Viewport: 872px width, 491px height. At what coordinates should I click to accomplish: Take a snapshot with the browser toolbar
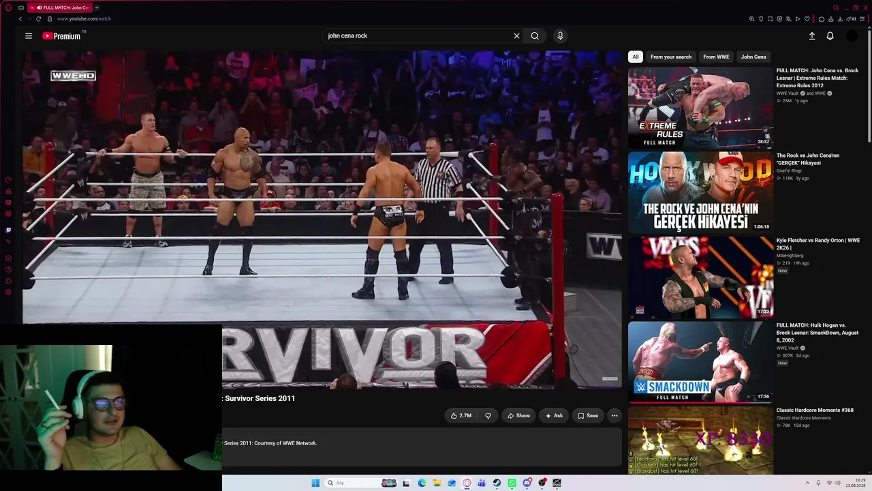point(770,19)
